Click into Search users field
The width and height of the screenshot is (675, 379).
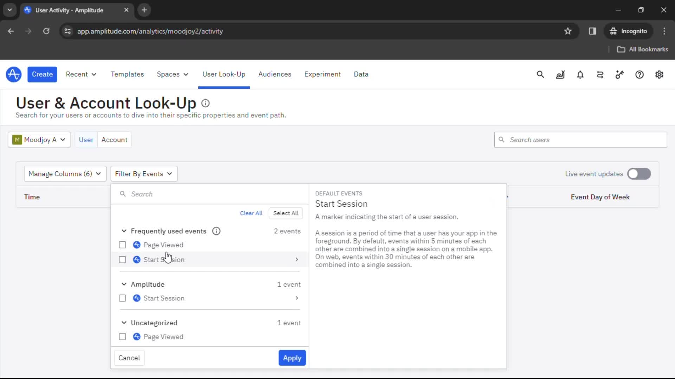[580, 140]
